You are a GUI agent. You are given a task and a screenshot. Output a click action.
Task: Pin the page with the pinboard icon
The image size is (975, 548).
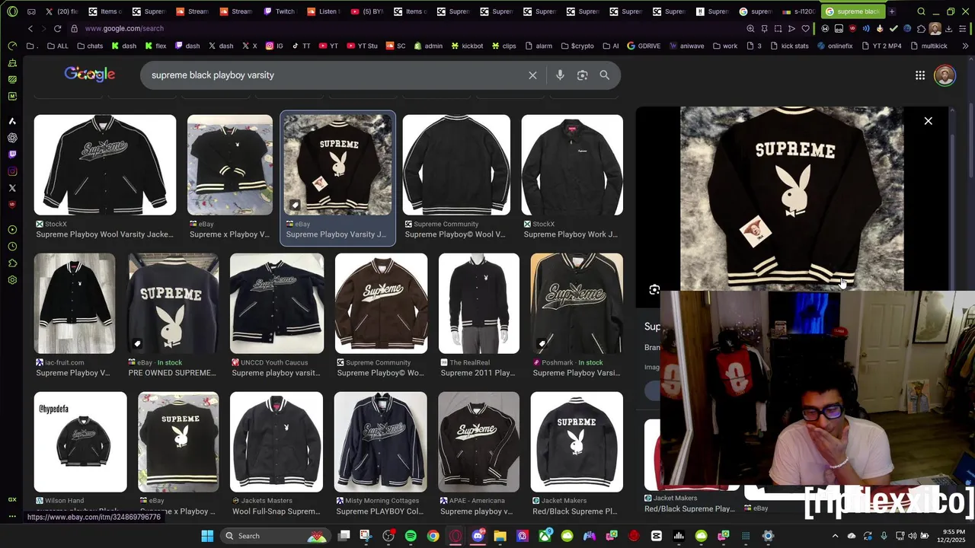coord(764,29)
